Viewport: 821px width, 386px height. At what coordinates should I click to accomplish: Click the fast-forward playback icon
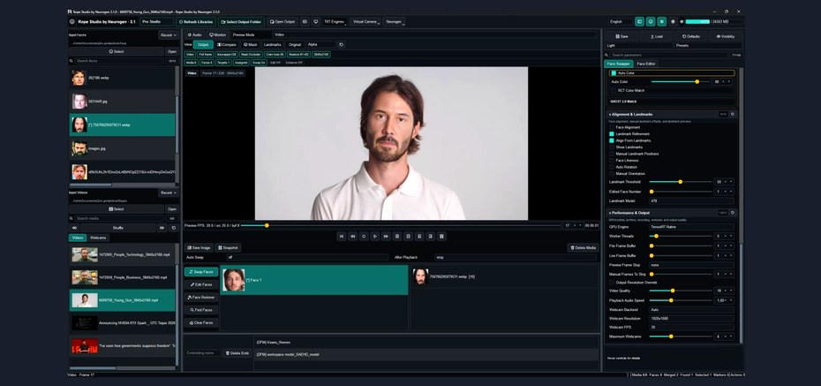[387, 237]
